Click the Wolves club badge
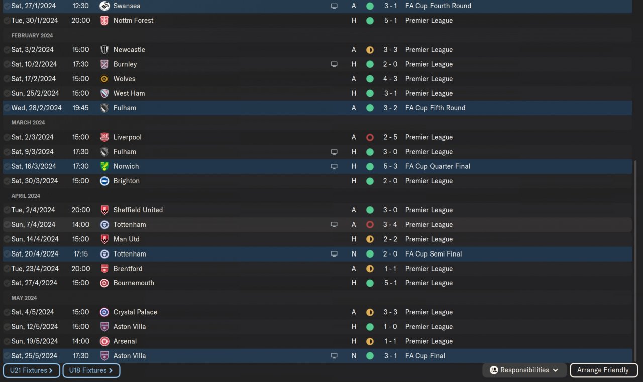643x382 pixels. click(104, 79)
